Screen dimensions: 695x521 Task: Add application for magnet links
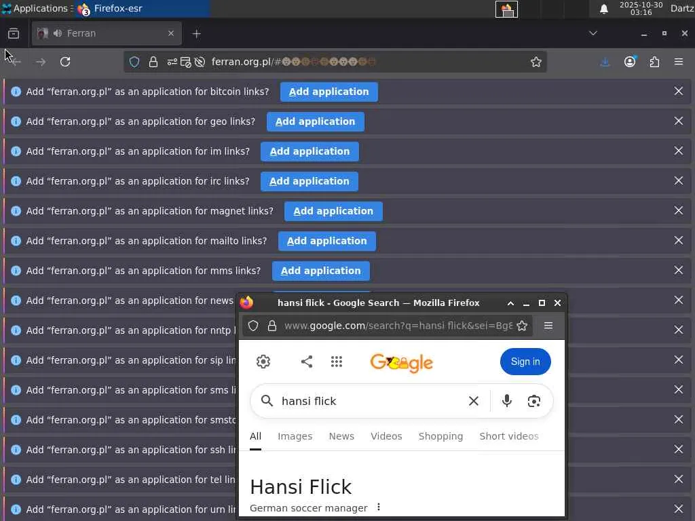tap(333, 211)
